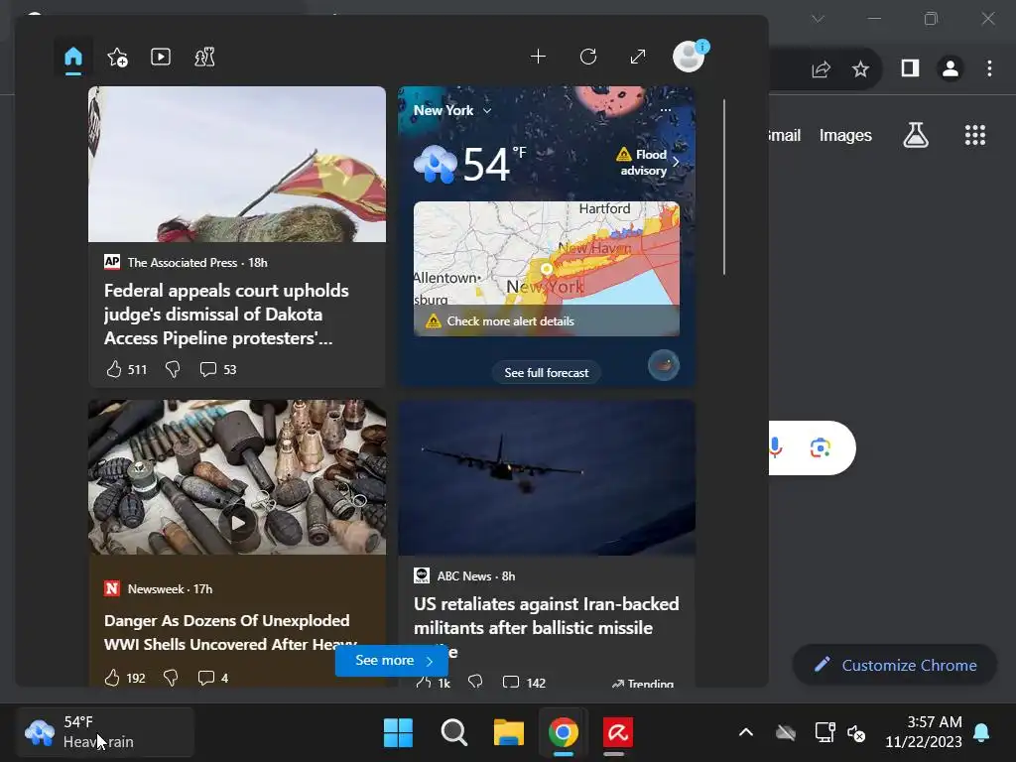
Task: Click the round icon beside See full forecast
Action: [664, 365]
